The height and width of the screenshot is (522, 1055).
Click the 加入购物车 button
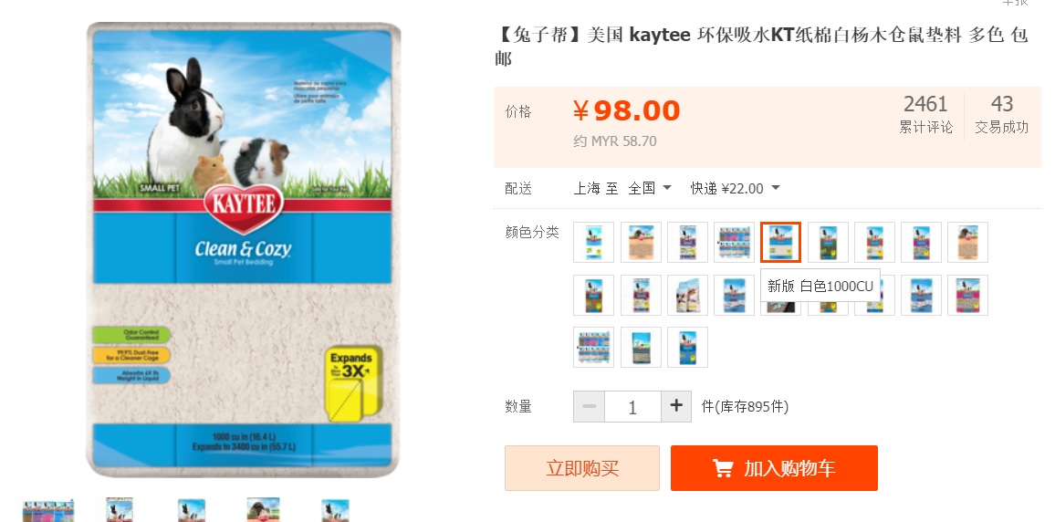(x=774, y=468)
